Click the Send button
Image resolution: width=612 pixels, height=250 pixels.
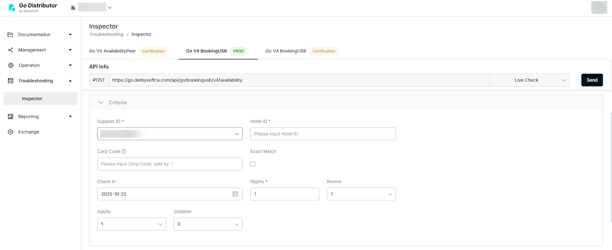[592, 80]
